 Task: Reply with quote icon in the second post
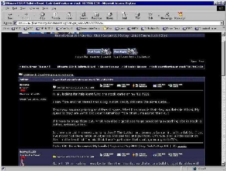[x=175, y=155]
